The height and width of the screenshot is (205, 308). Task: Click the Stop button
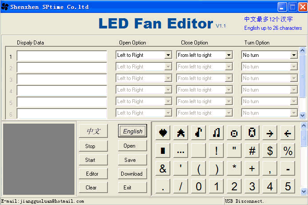point(93,146)
